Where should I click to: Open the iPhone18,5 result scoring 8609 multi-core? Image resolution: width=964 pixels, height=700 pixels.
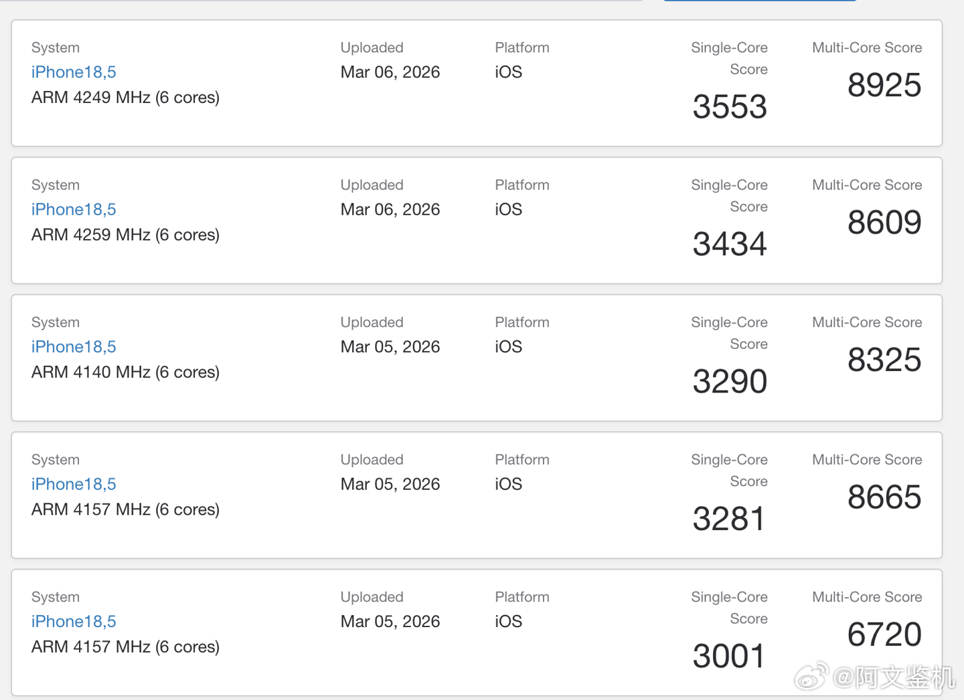tap(74, 209)
